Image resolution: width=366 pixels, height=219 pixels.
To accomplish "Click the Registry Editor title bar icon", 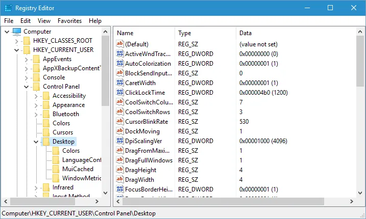I will (x=8, y=8).
